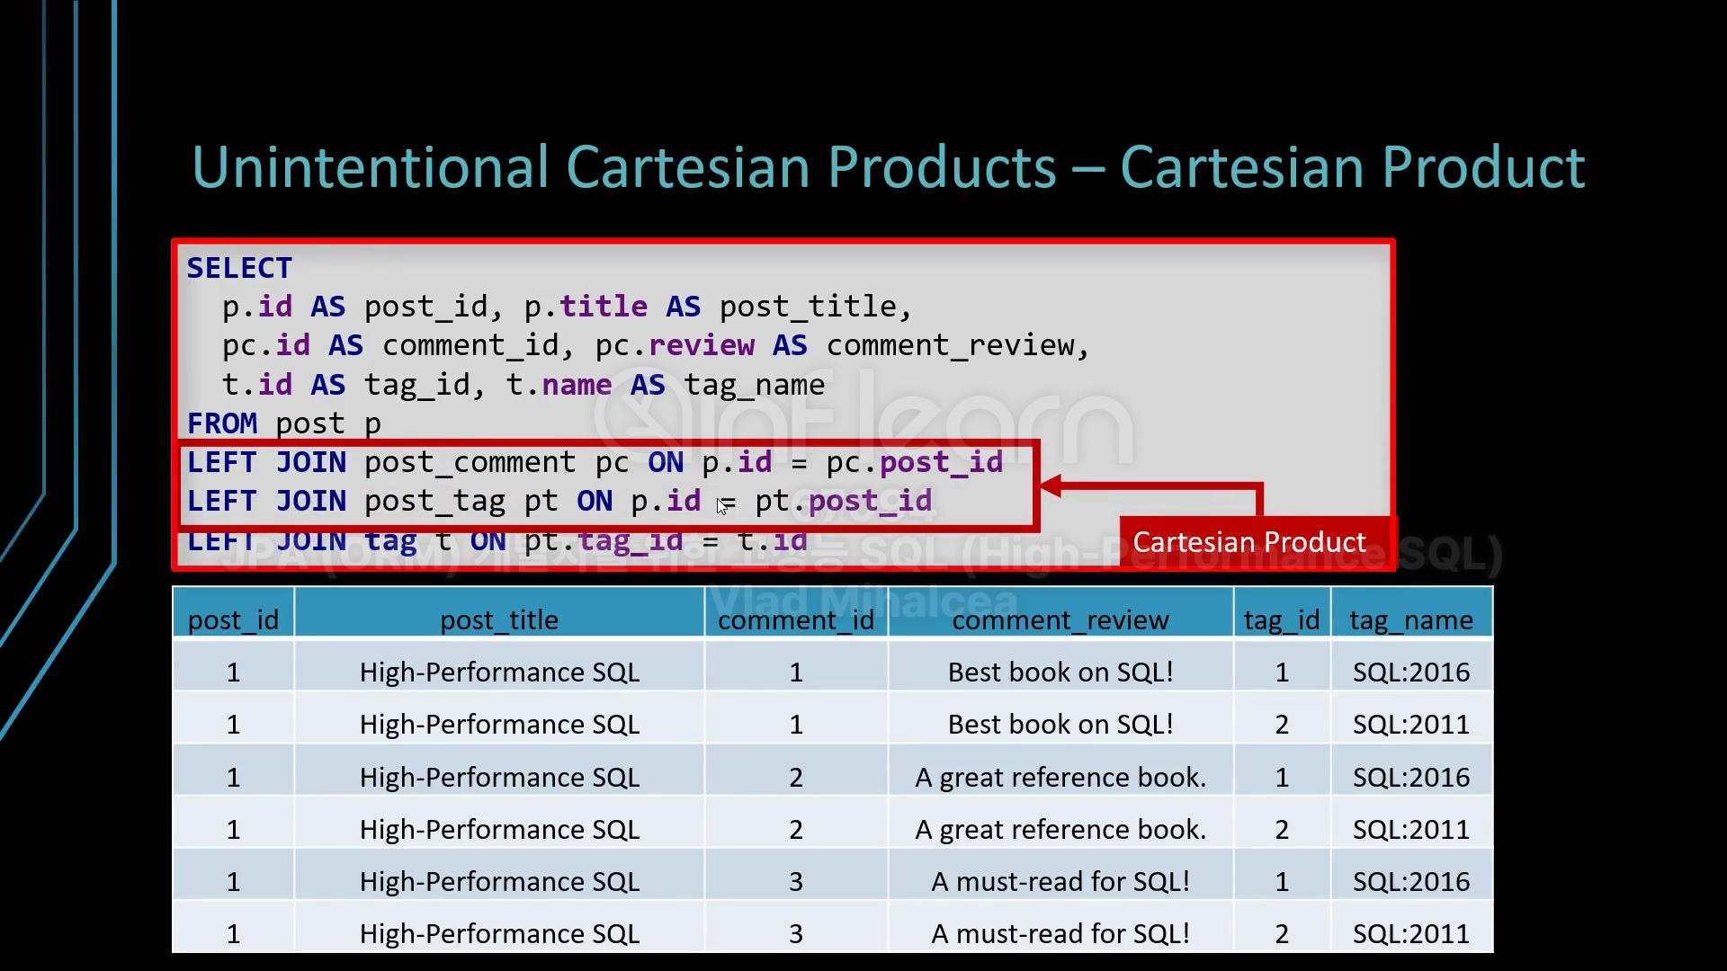Click the comment_review column header
1727x971 pixels.
[x=1060, y=619]
